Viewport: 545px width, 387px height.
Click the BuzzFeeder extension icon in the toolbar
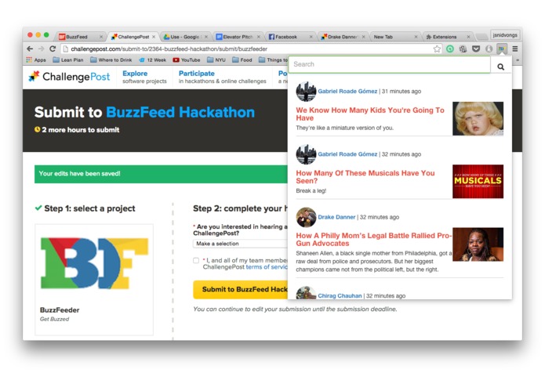(502, 49)
